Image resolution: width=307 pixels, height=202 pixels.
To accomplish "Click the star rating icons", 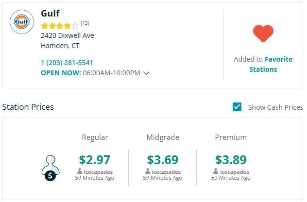I will click(x=59, y=26).
